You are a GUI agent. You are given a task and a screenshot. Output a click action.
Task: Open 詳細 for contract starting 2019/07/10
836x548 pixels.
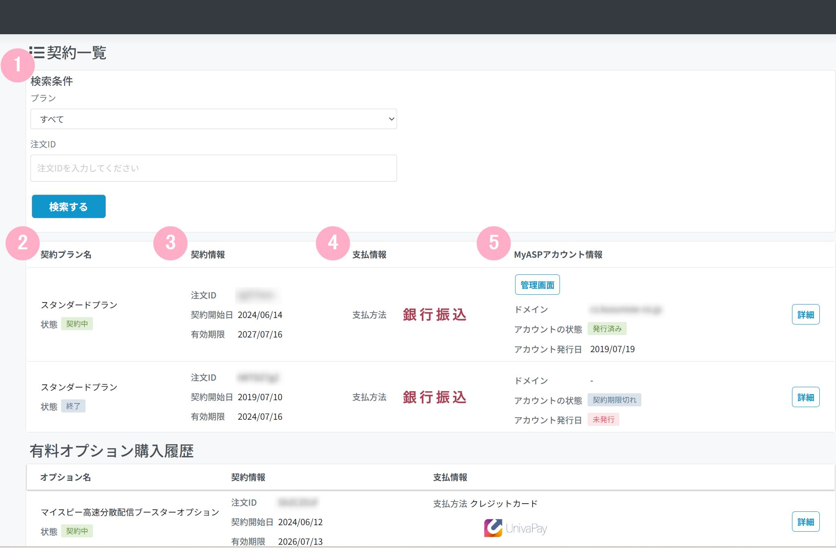[x=805, y=397]
